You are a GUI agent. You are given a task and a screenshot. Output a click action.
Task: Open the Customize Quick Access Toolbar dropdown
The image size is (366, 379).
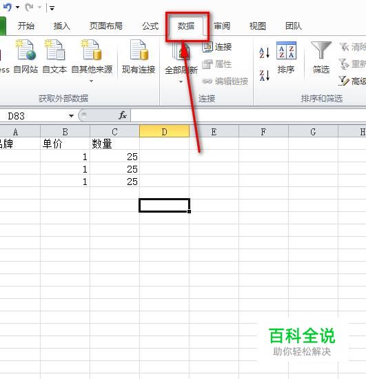pos(52,8)
